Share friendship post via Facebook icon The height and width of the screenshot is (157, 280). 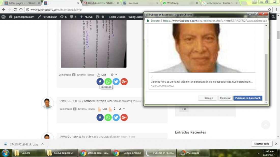click(x=100, y=117)
